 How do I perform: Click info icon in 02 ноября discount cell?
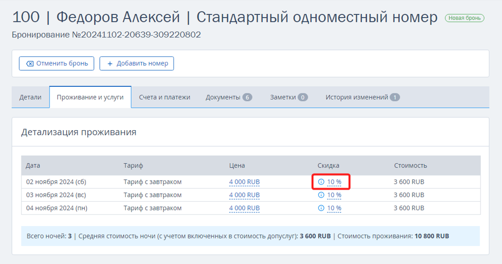coord(321,182)
